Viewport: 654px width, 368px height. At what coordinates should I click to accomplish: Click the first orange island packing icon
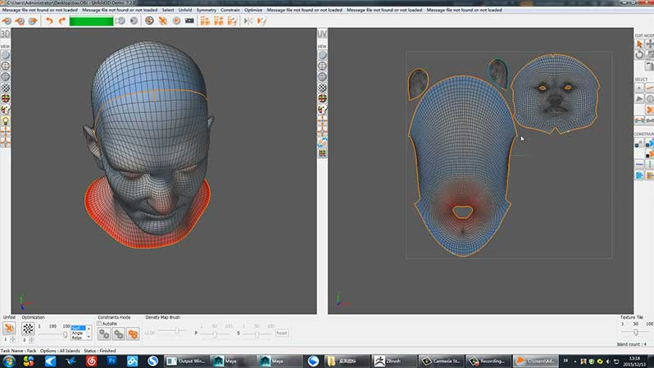pos(205,20)
